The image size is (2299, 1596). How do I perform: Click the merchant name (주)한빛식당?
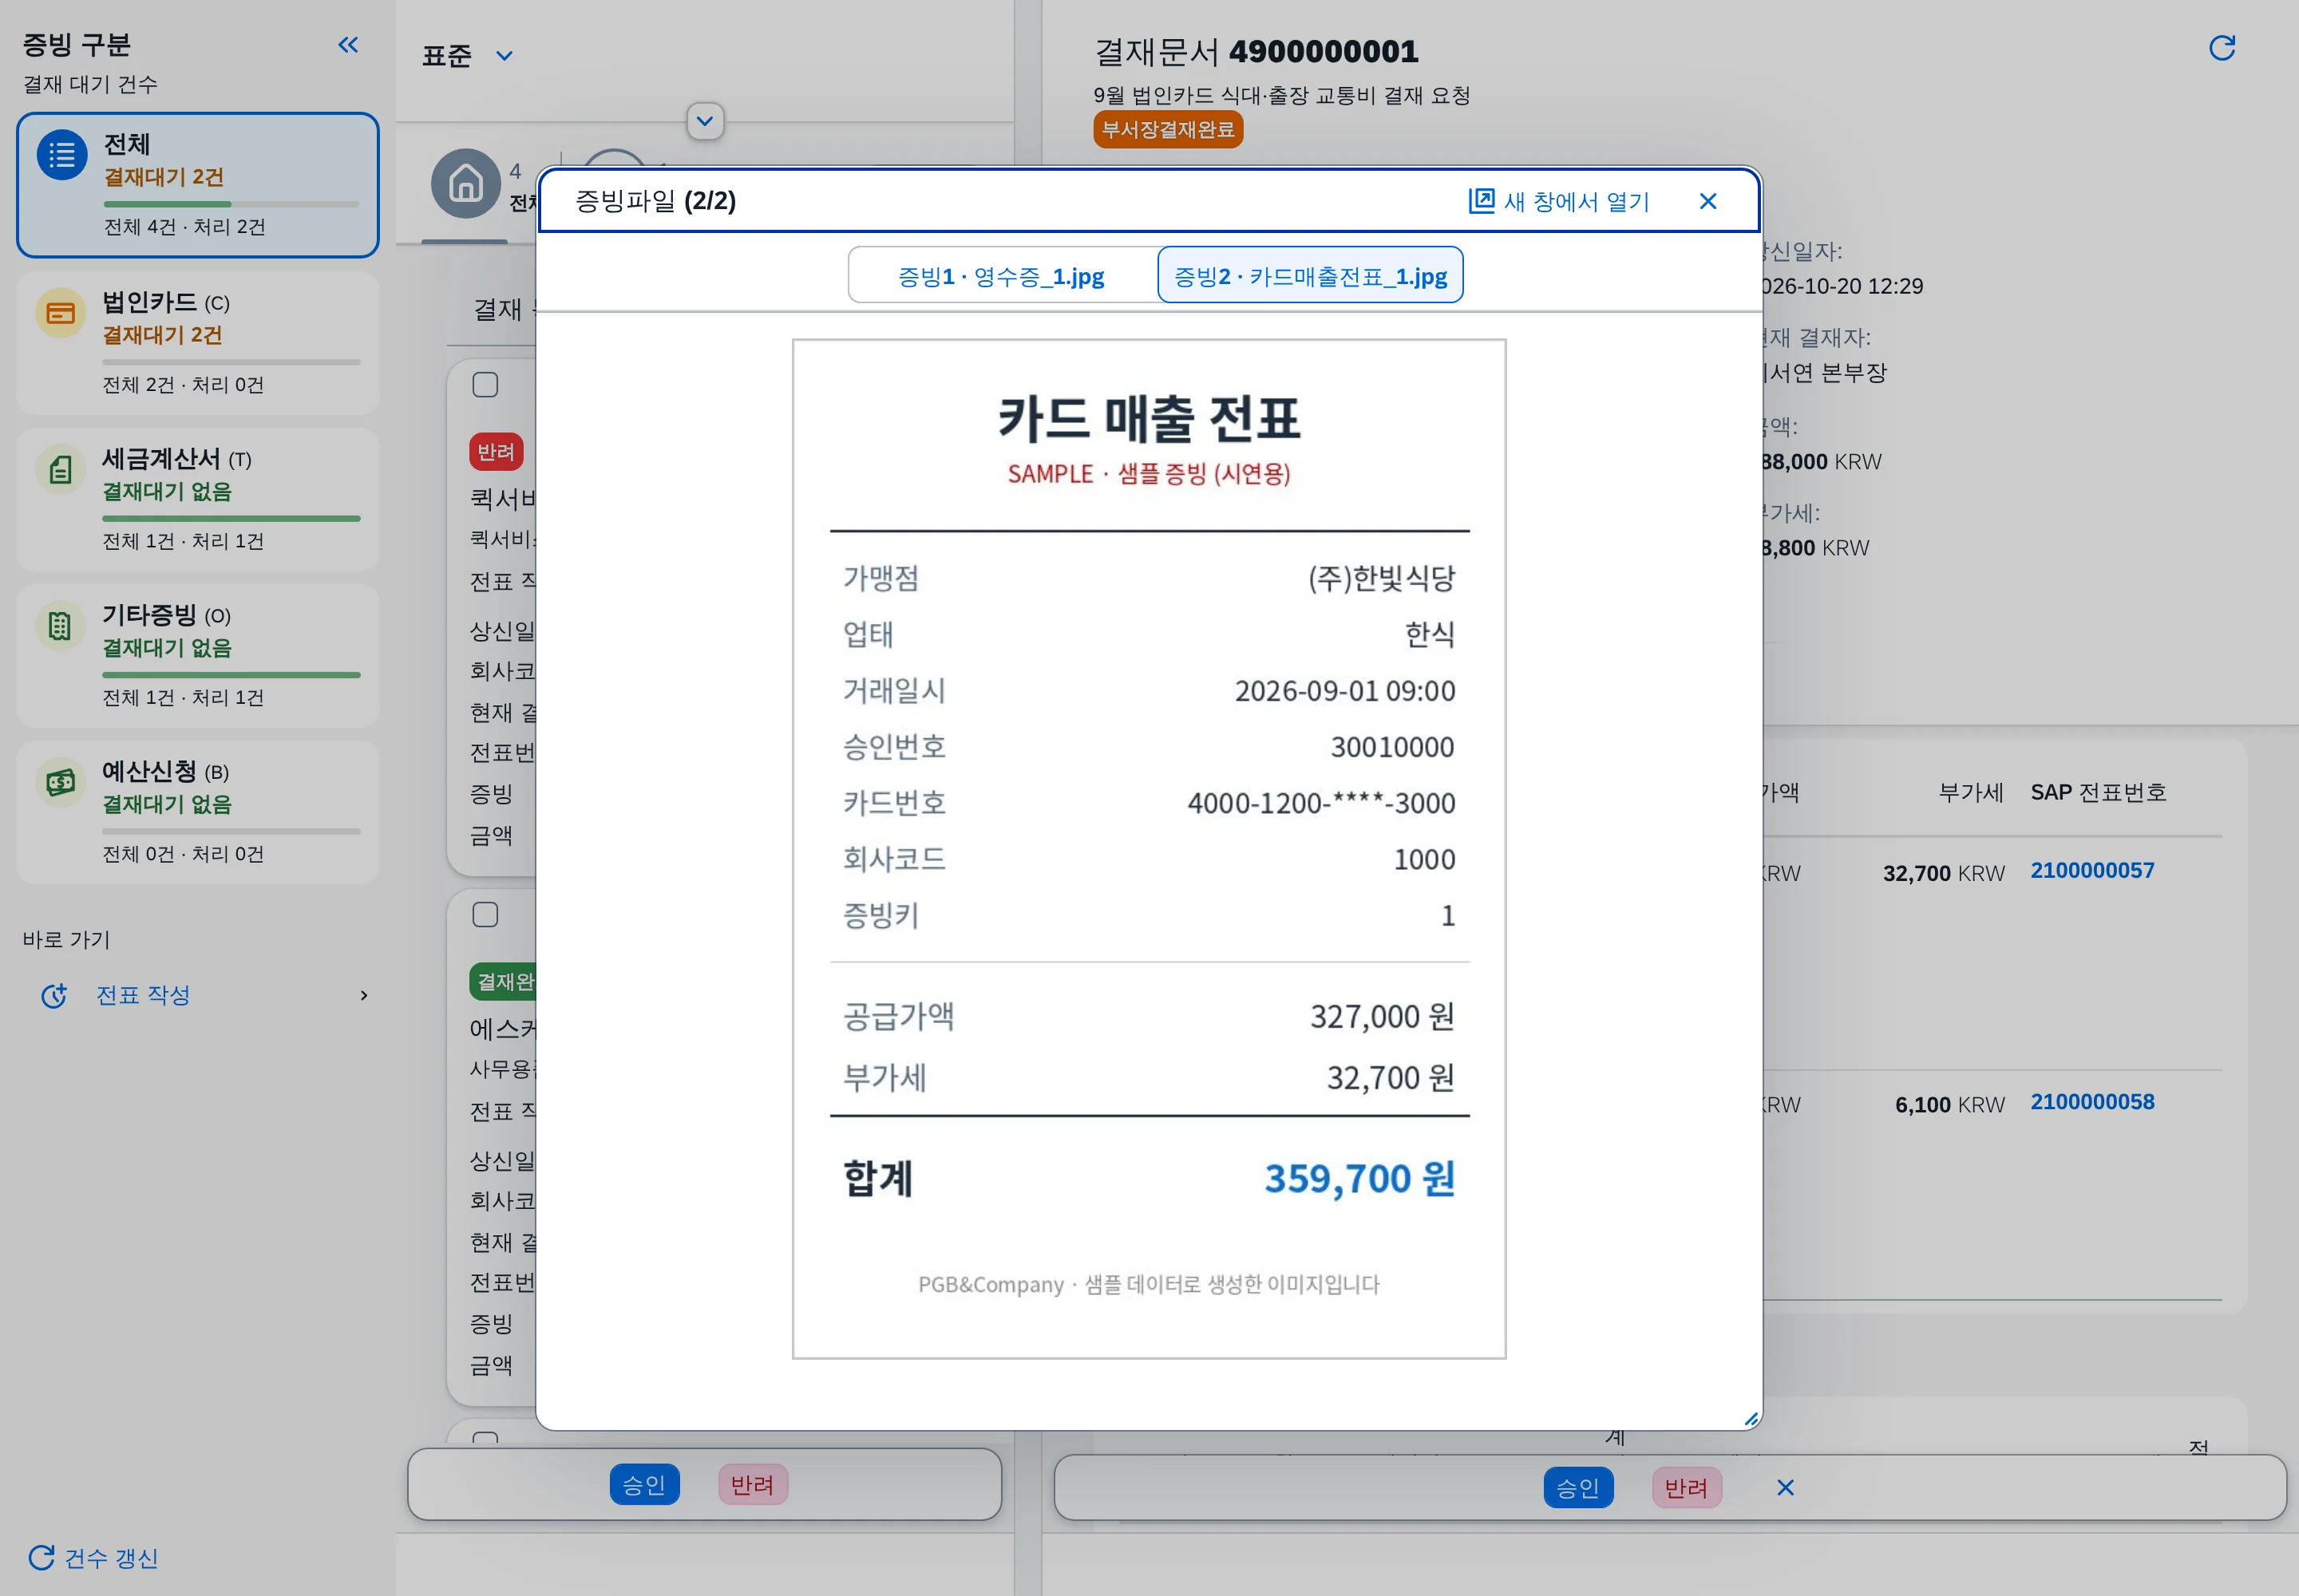click(x=1381, y=578)
